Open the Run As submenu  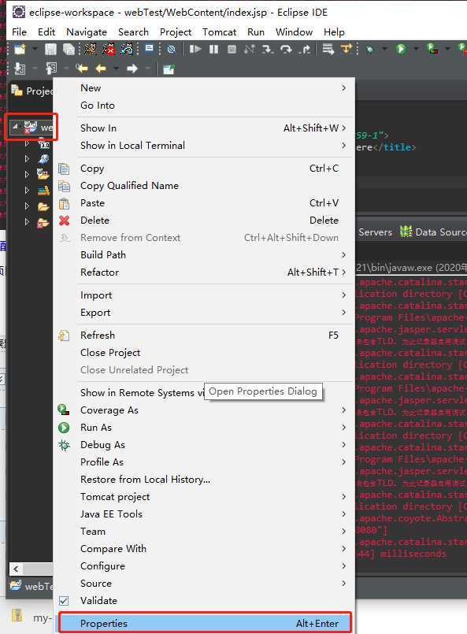205,428
